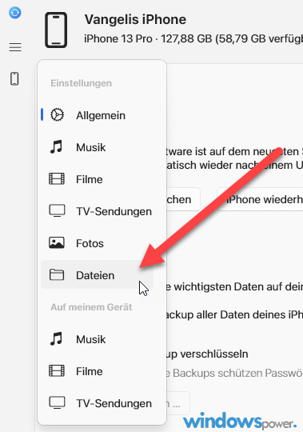Viewport: 303px width, 432px height.
Task: Click the Einstellungen section header
Action: (x=82, y=83)
